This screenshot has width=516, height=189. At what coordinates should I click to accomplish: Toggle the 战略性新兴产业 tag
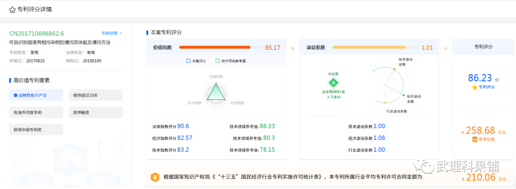pyautogui.click(x=36, y=95)
